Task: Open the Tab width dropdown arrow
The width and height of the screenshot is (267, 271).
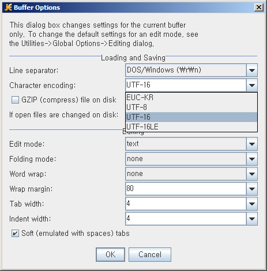Action: click(252, 204)
